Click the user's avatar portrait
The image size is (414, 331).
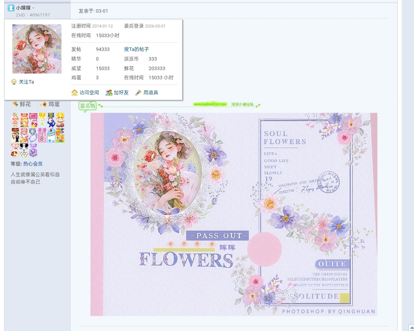(x=36, y=49)
